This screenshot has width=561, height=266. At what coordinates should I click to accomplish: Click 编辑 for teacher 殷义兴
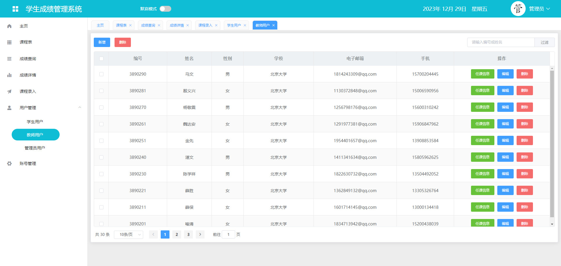(505, 91)
